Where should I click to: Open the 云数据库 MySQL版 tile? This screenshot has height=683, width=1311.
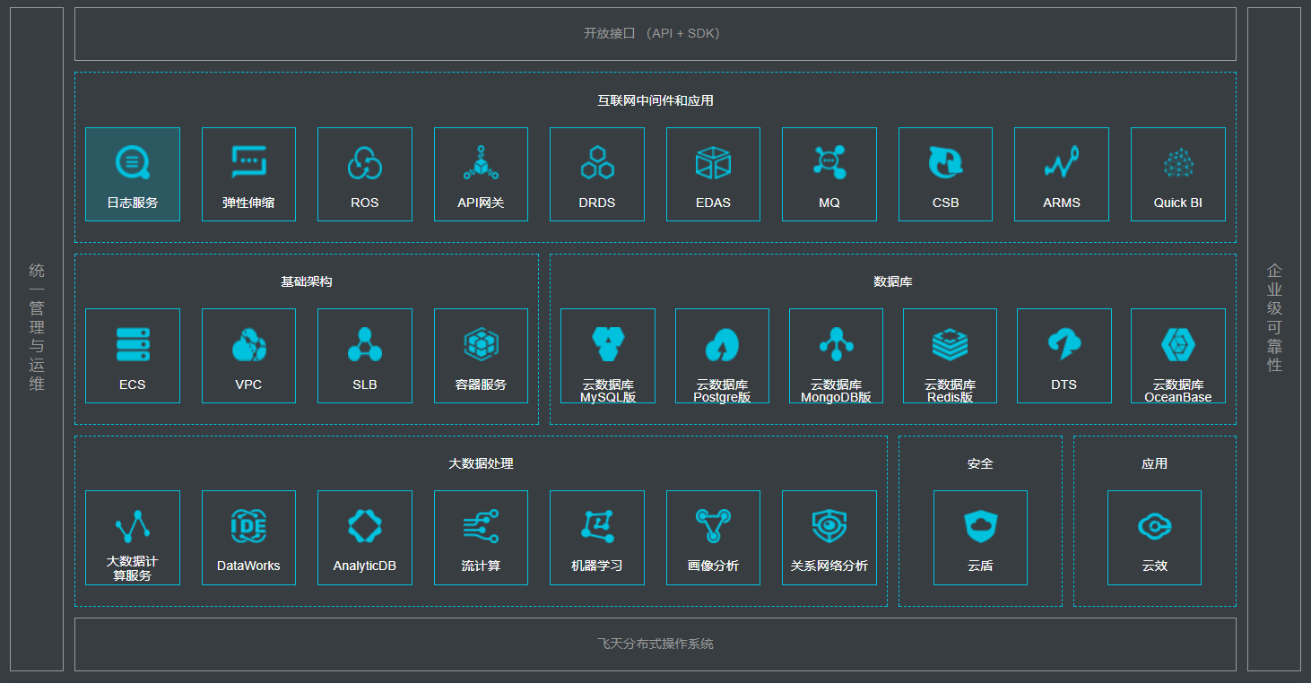coord(608,356)
